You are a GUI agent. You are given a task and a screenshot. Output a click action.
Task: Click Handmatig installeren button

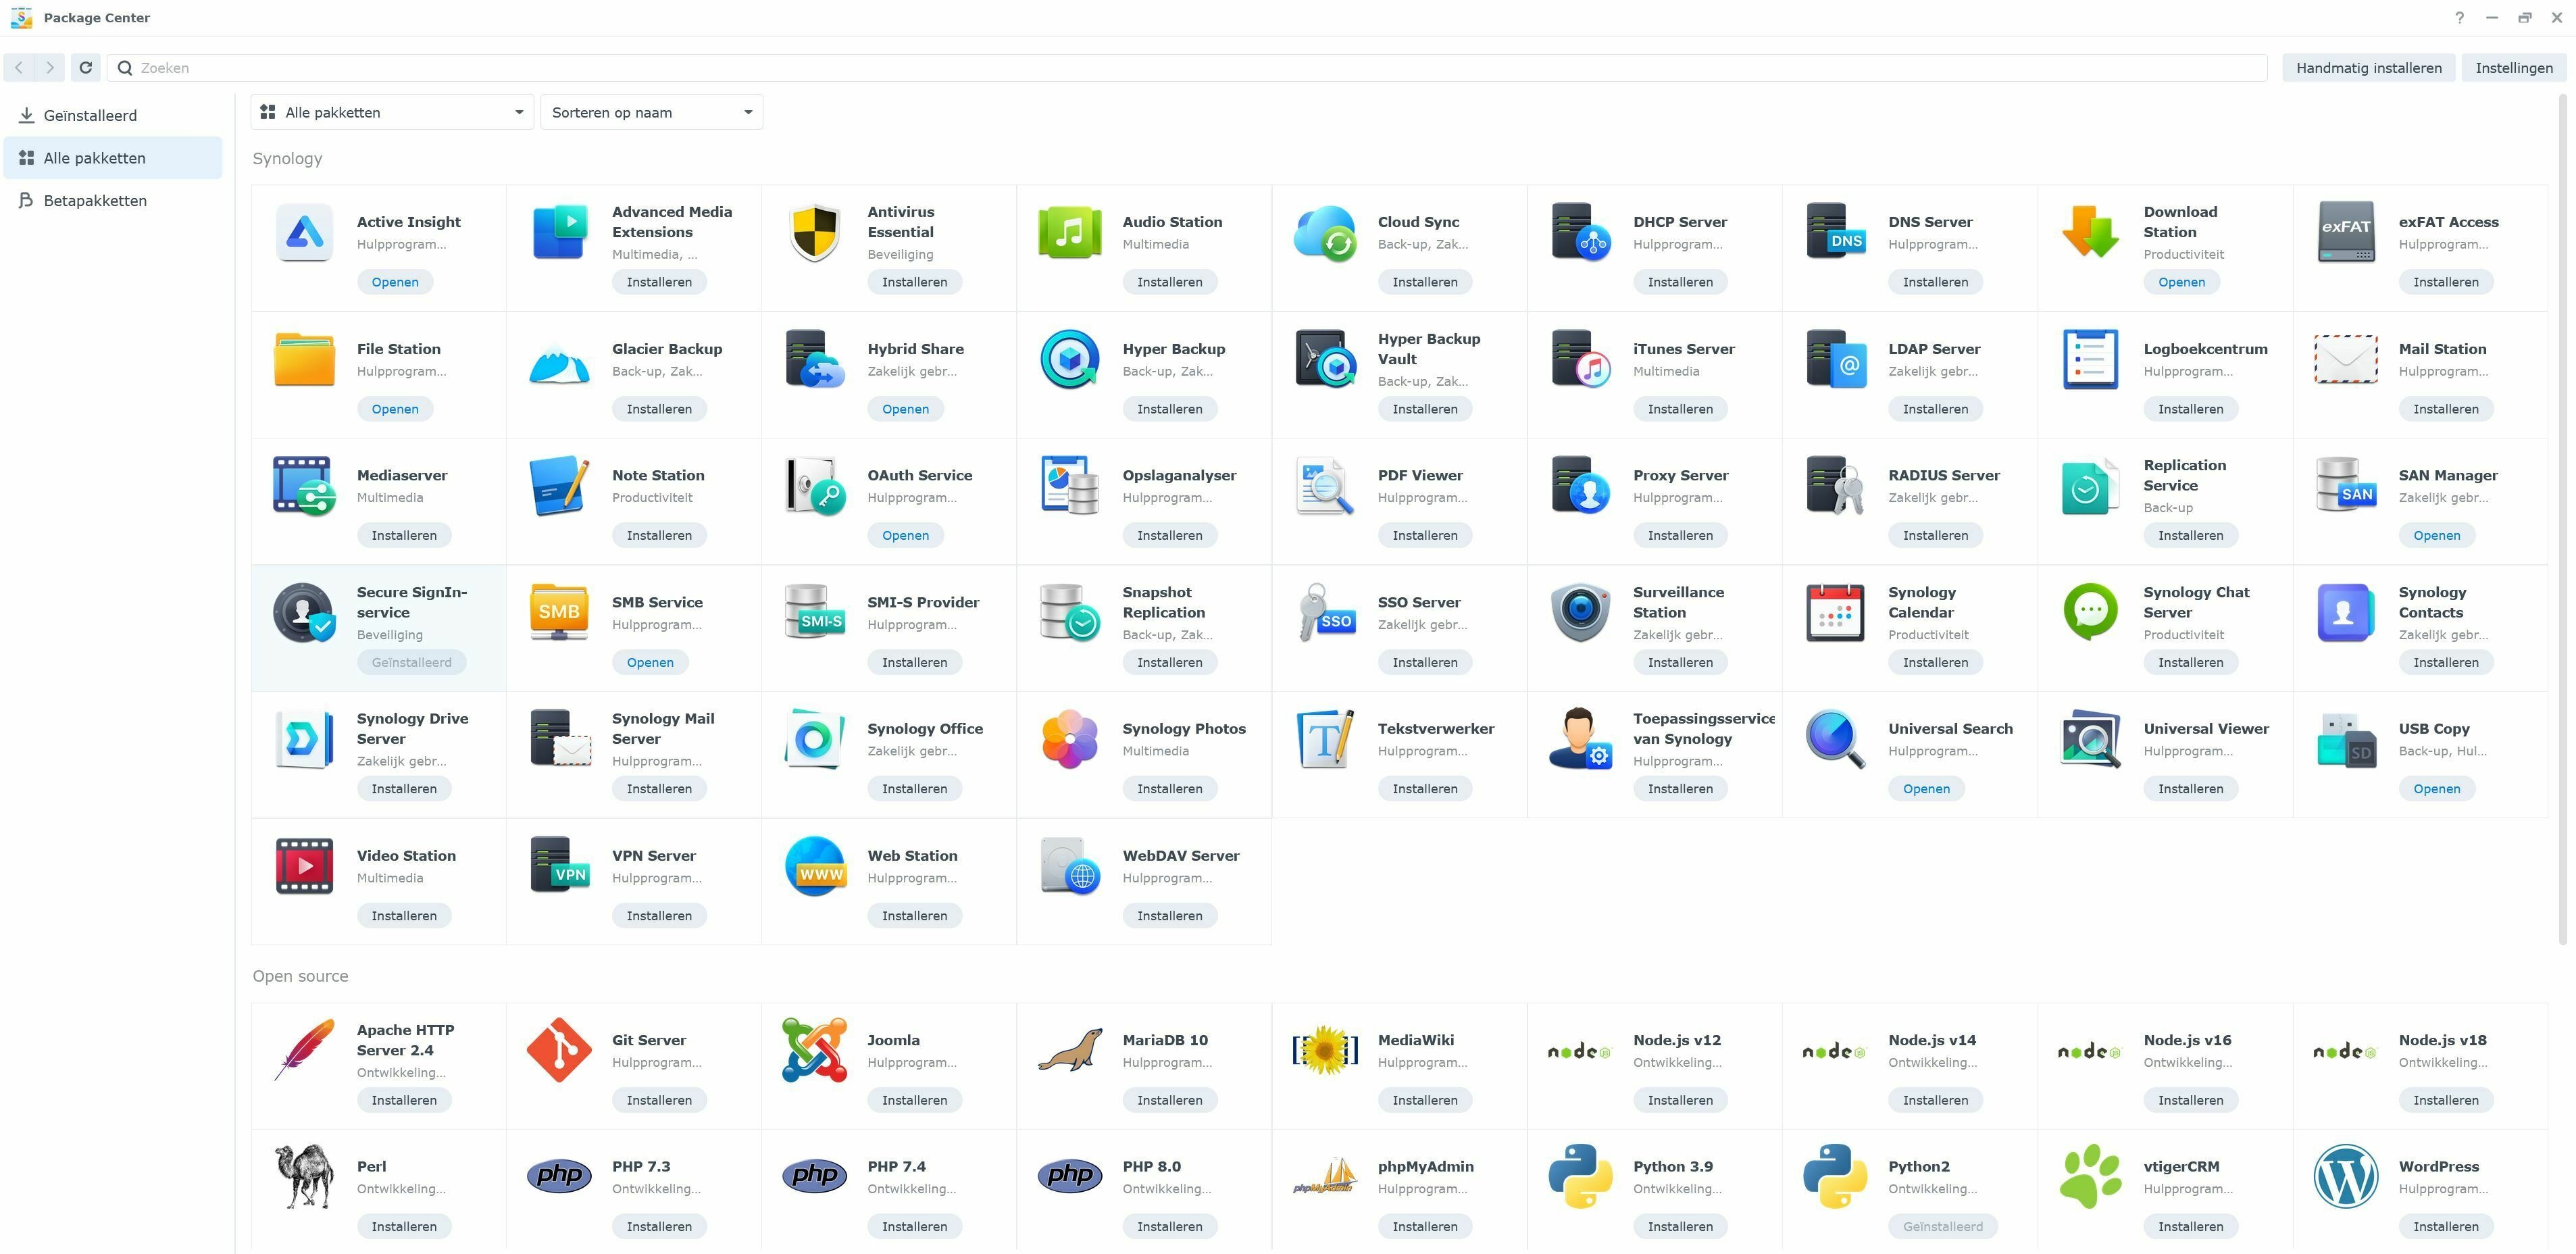(x=2369, y=68)
